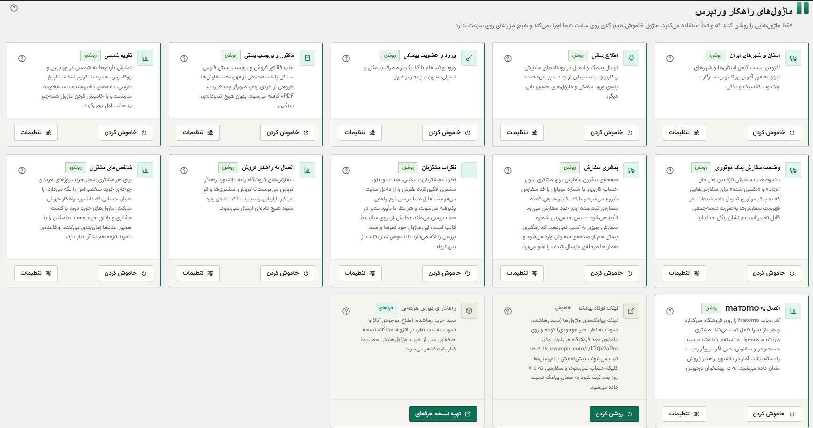Click the روشن badge on تقویم شمسی
813x428 pixels.
[x=91, y=55]
